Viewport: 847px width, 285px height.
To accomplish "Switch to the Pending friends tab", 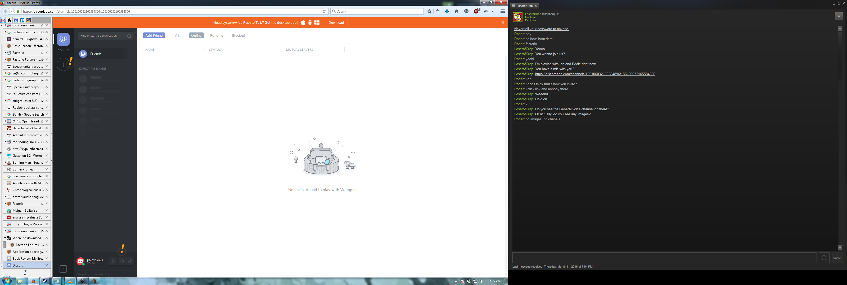I will point(217,35).
